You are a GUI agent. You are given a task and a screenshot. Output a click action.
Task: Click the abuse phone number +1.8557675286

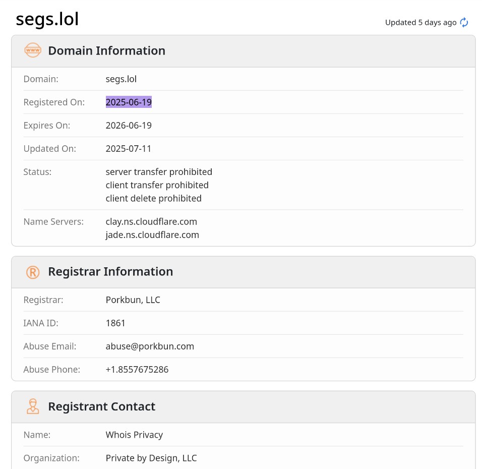pos(137,370)
